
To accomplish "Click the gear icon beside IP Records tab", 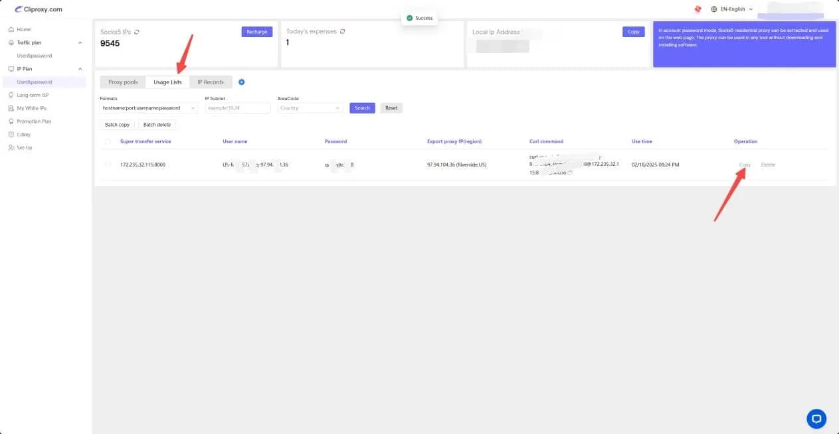I will [x=241, y=82].
